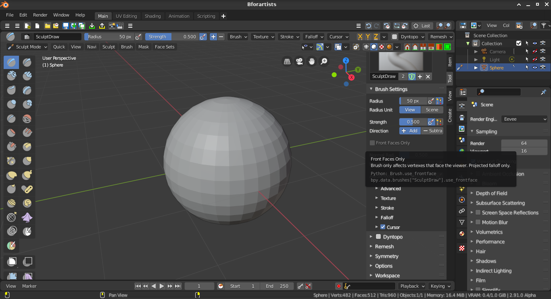Viewport: 551px width, 299px height.
Task: Enable Dyntopo checkbox in sidebar panel
Action: [x=378, y=236]
